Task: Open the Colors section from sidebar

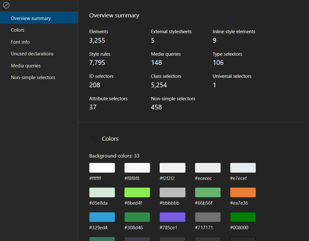Action: pos(18,30)
